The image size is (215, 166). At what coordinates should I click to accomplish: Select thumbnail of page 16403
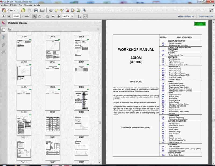coord(53,50)
